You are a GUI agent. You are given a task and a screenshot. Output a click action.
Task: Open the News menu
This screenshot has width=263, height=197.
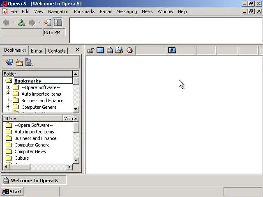(x=147, y=11)
